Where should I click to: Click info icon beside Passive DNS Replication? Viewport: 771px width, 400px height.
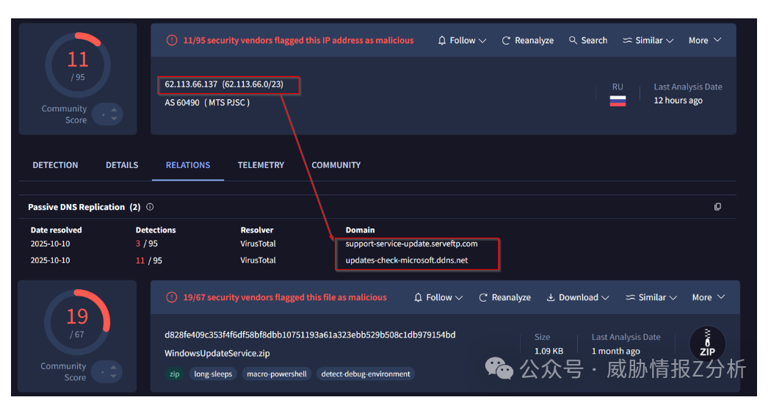point(150,207)
